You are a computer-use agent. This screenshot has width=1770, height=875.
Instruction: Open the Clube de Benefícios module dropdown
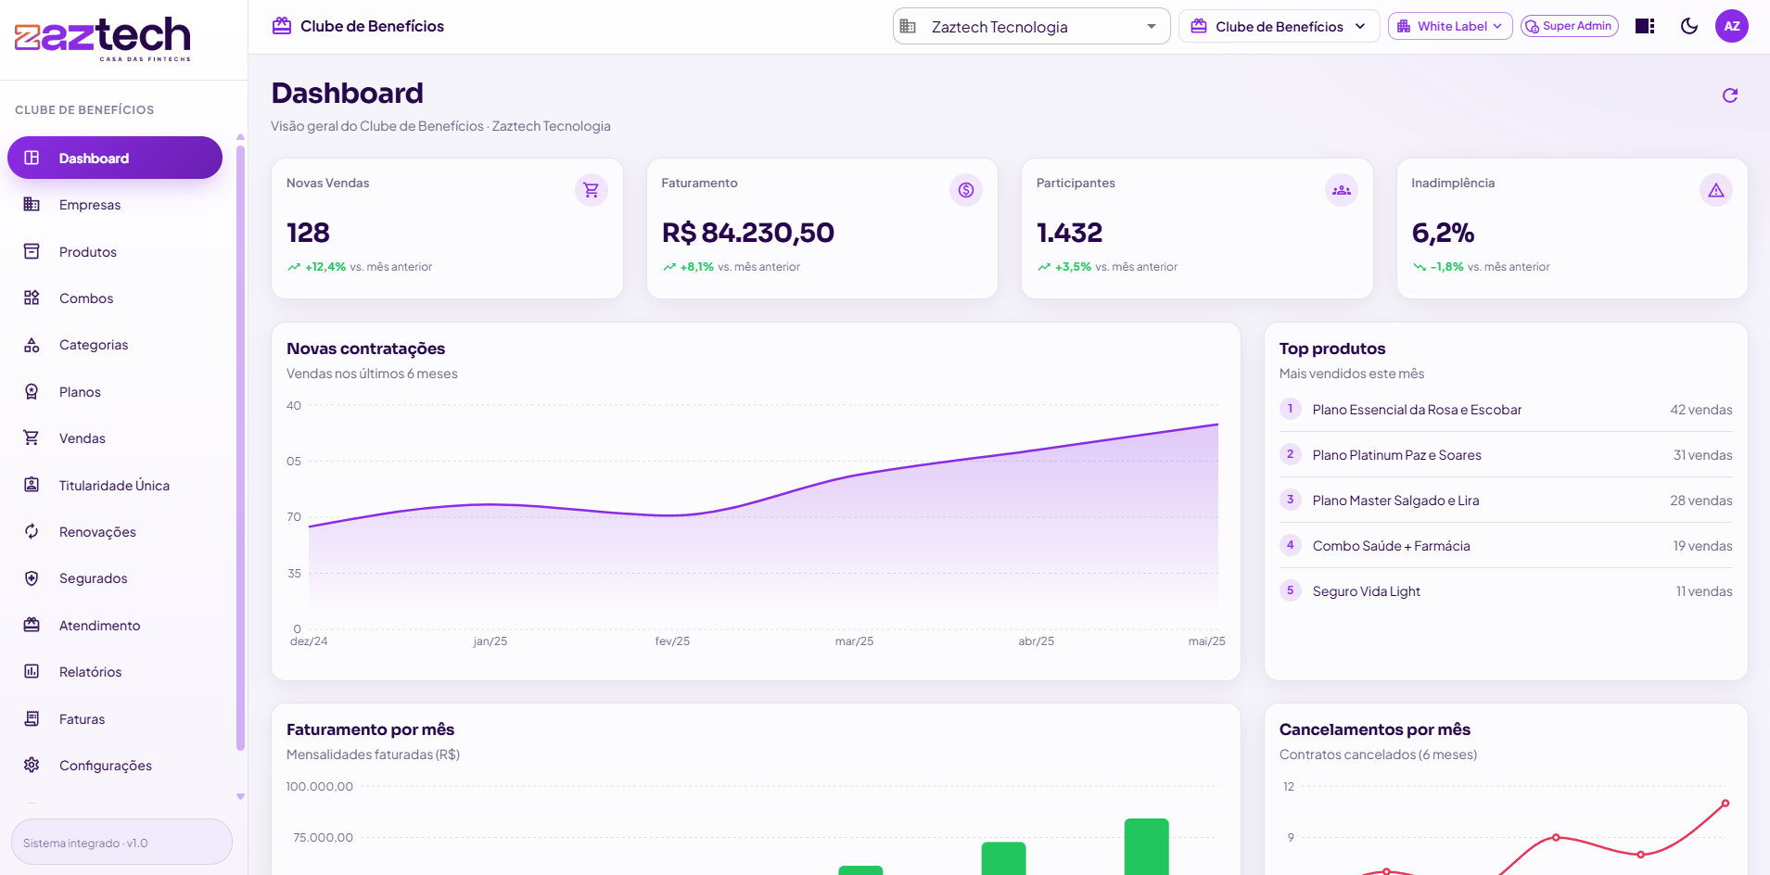[1279, 26]
